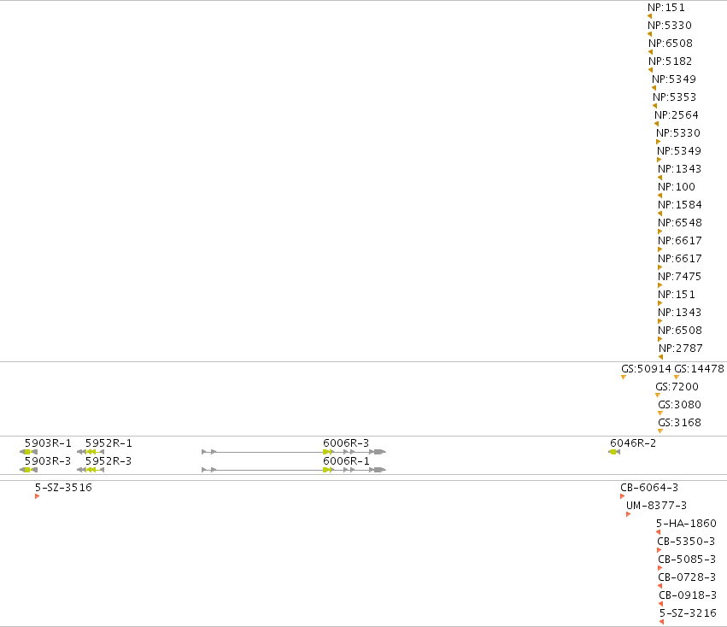The height and width of the screenshot is (627, 727).
Task: Click the triangle marker under GS:50914
Action: (624, 377)
